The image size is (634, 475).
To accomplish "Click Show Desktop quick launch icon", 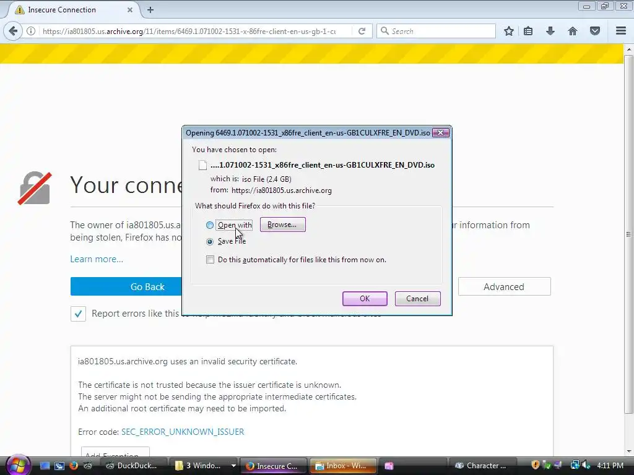I will [x=45, y=466].
